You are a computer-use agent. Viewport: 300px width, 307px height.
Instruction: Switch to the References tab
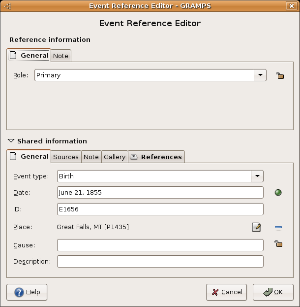tap(156, 157)
